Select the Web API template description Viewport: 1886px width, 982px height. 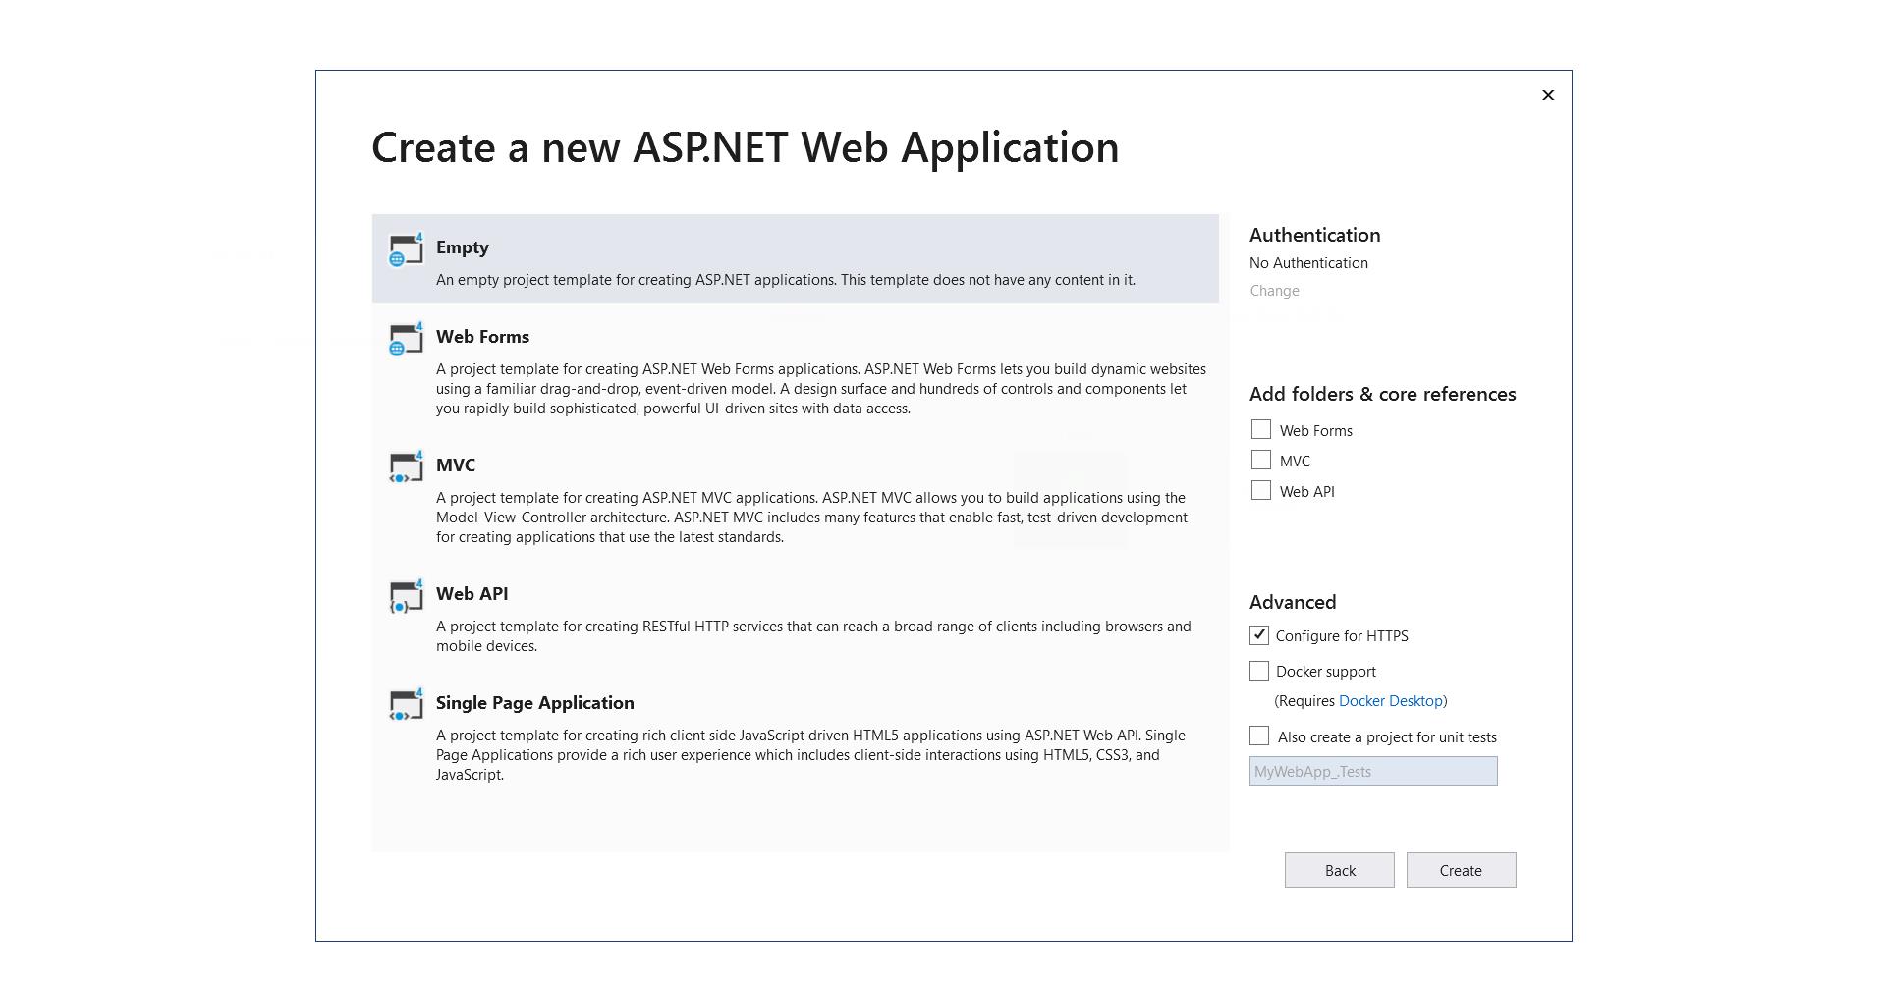[x=812, y=636]
